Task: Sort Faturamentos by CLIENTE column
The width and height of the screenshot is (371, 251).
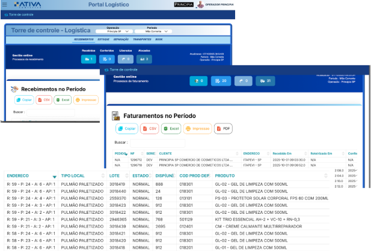Action: tap(199, 153)
